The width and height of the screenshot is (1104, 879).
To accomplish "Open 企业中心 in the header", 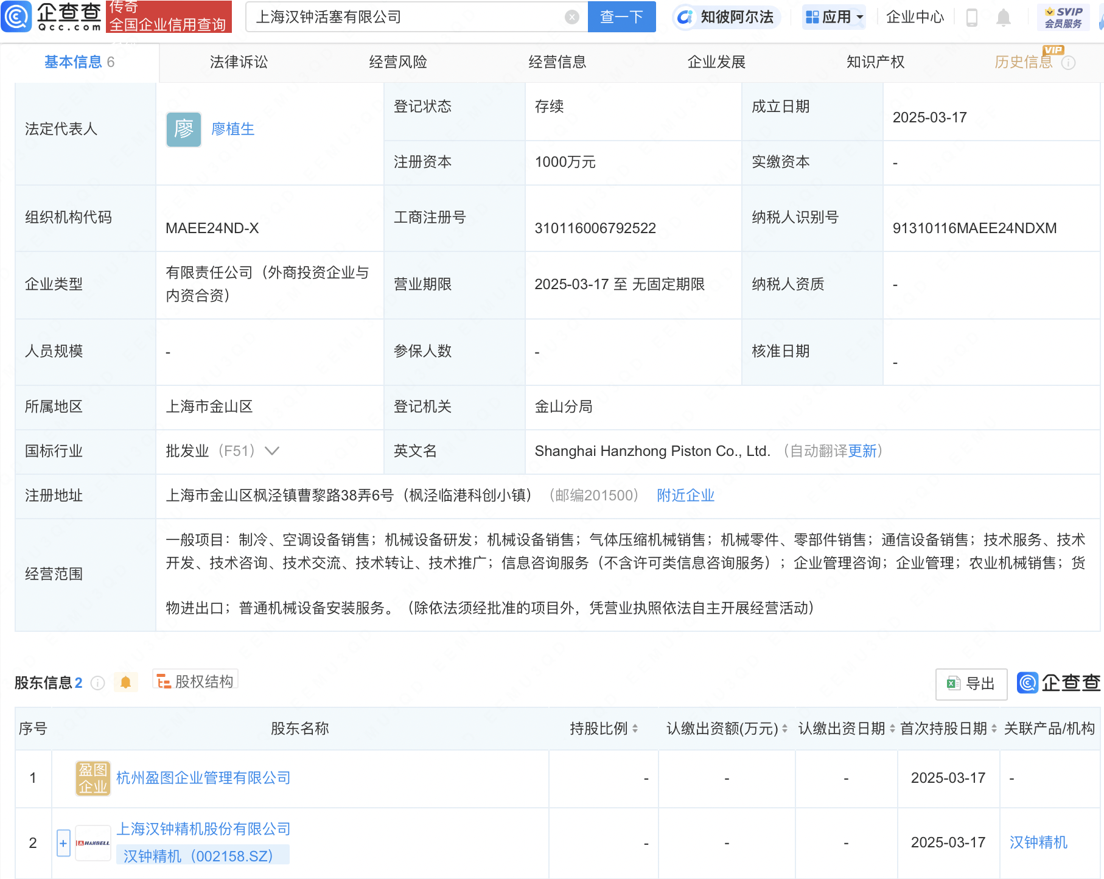I will tap(915, 17).
